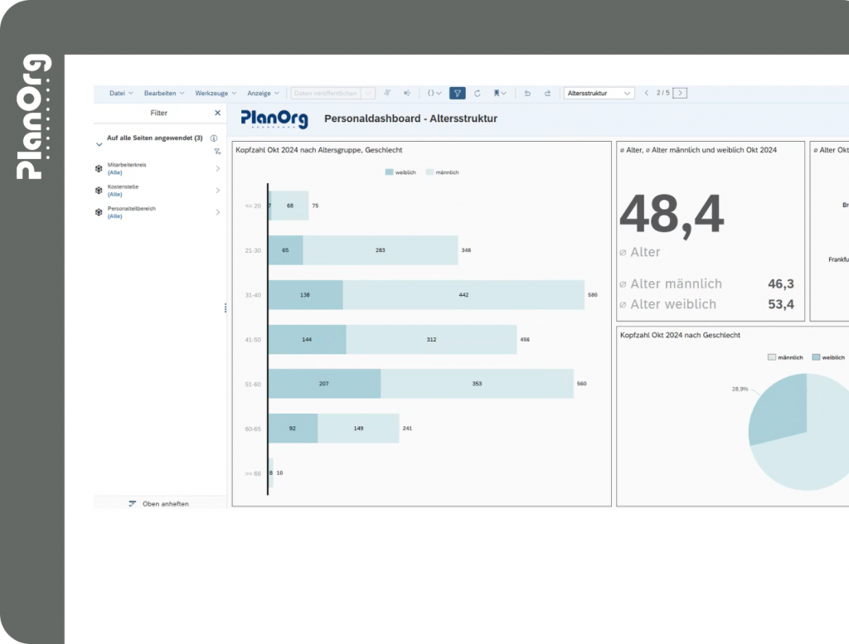
Task: Go to next page arrow button
Action: (x=680, y=94)
